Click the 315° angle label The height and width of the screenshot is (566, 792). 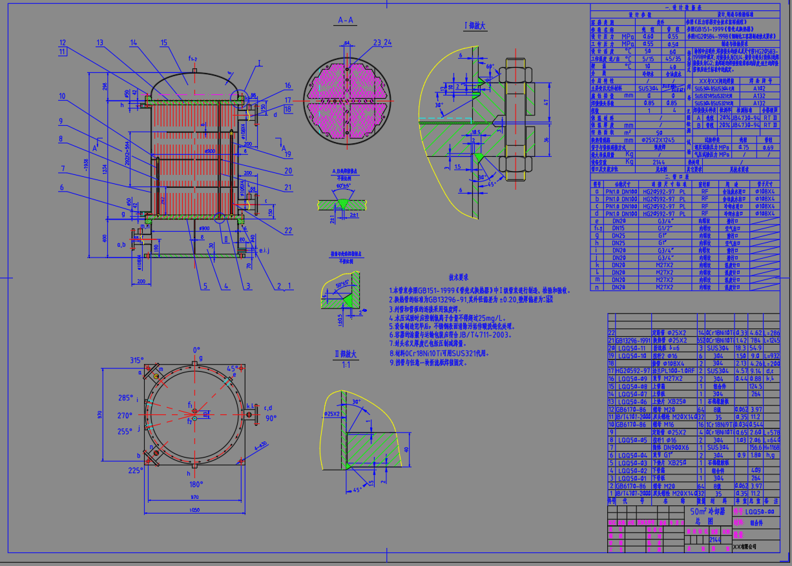pos(136,360)
